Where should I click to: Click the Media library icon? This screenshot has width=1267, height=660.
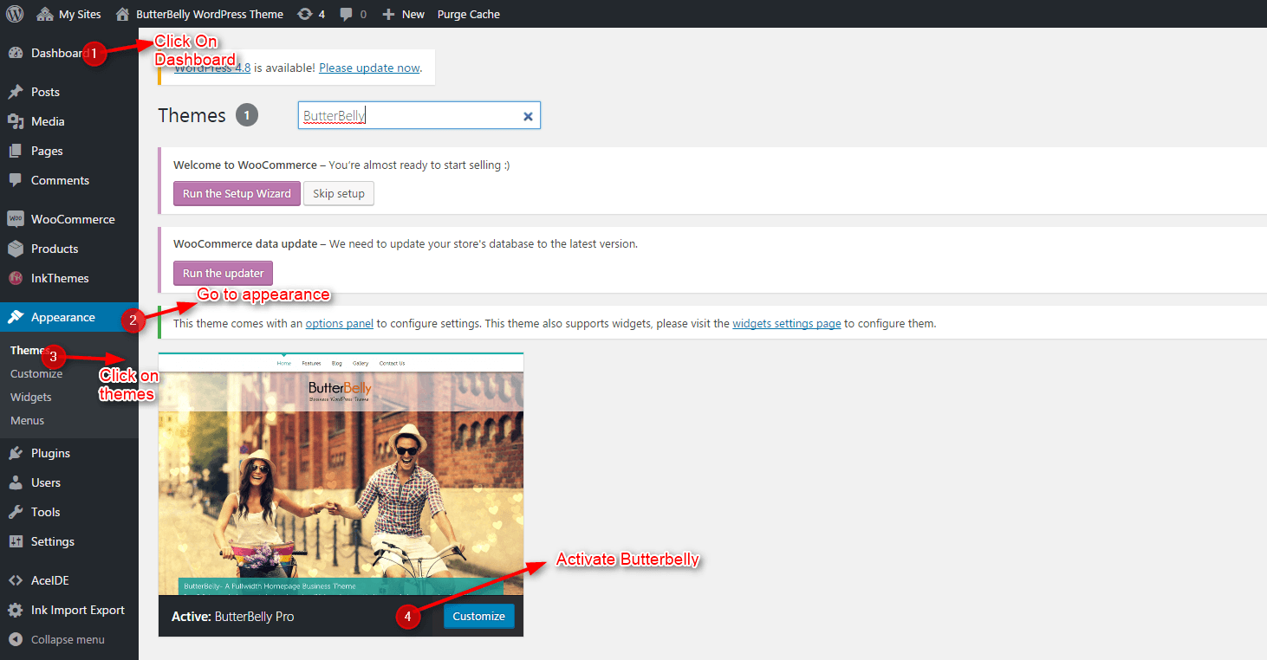point(16,121)
